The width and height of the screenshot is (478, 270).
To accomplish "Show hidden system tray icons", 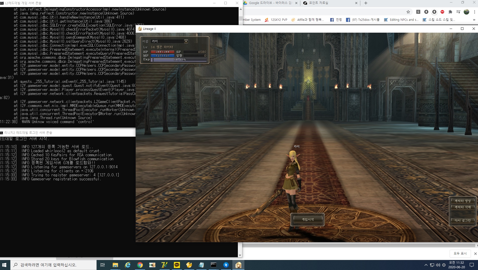I will click(x=426, y=265).
